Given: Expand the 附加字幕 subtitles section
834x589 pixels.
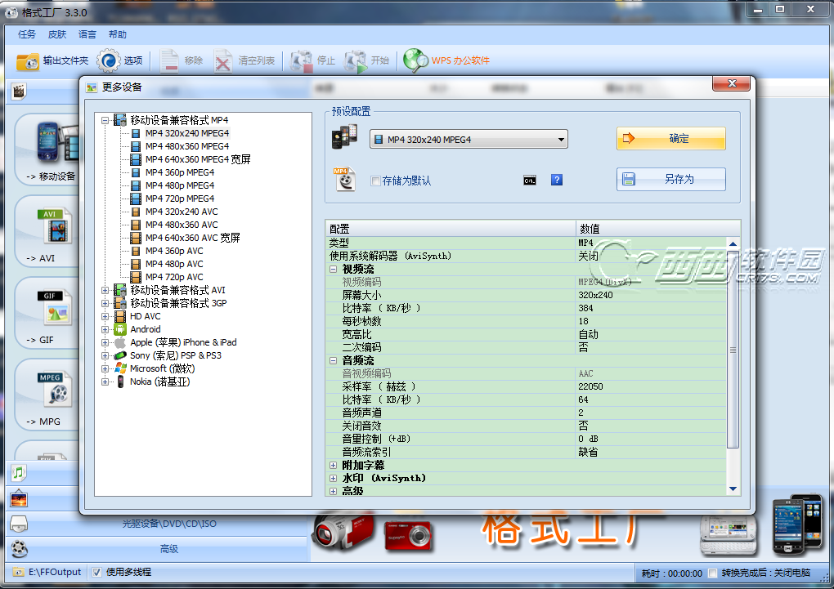Looking at the screenshot, I should (x=333, y=465).
